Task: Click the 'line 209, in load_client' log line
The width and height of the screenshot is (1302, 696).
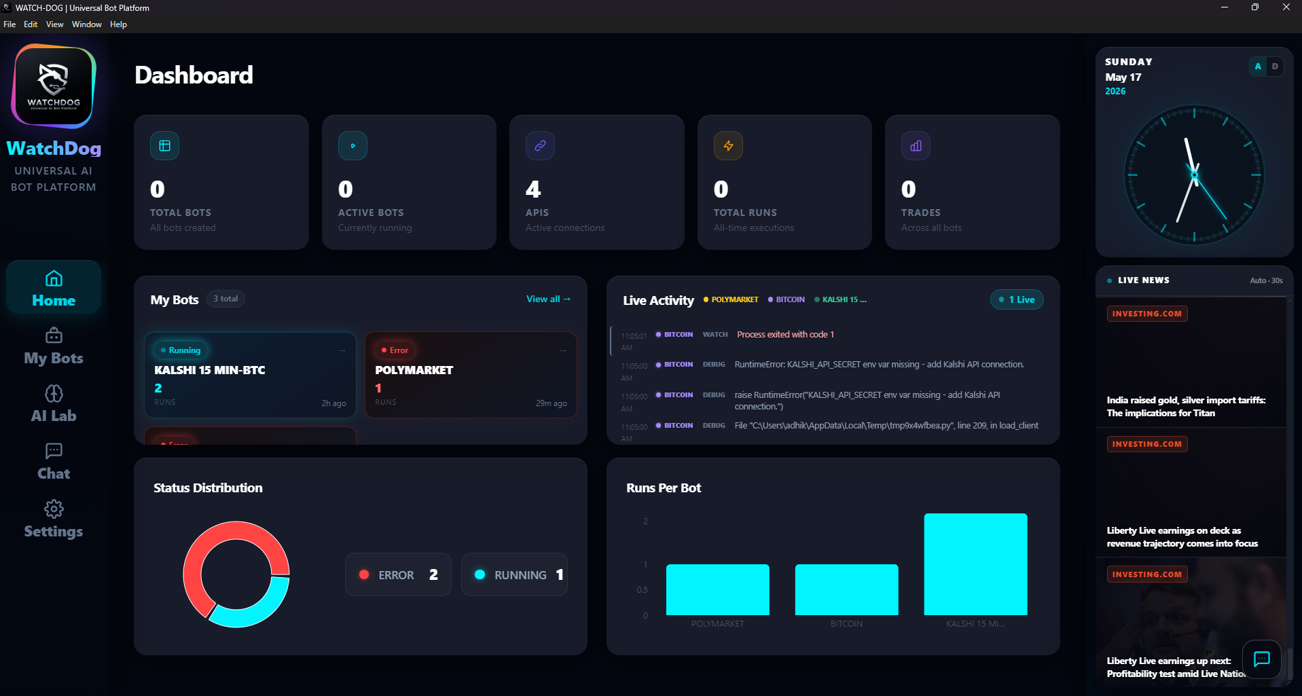Action: pos(886,426)
